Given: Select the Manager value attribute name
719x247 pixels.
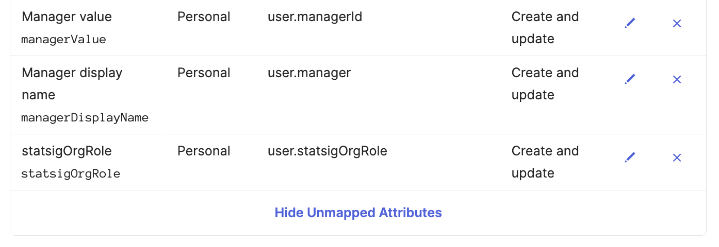Looking at the screenshot, I should pyautogui.click(x=67, y=16).
